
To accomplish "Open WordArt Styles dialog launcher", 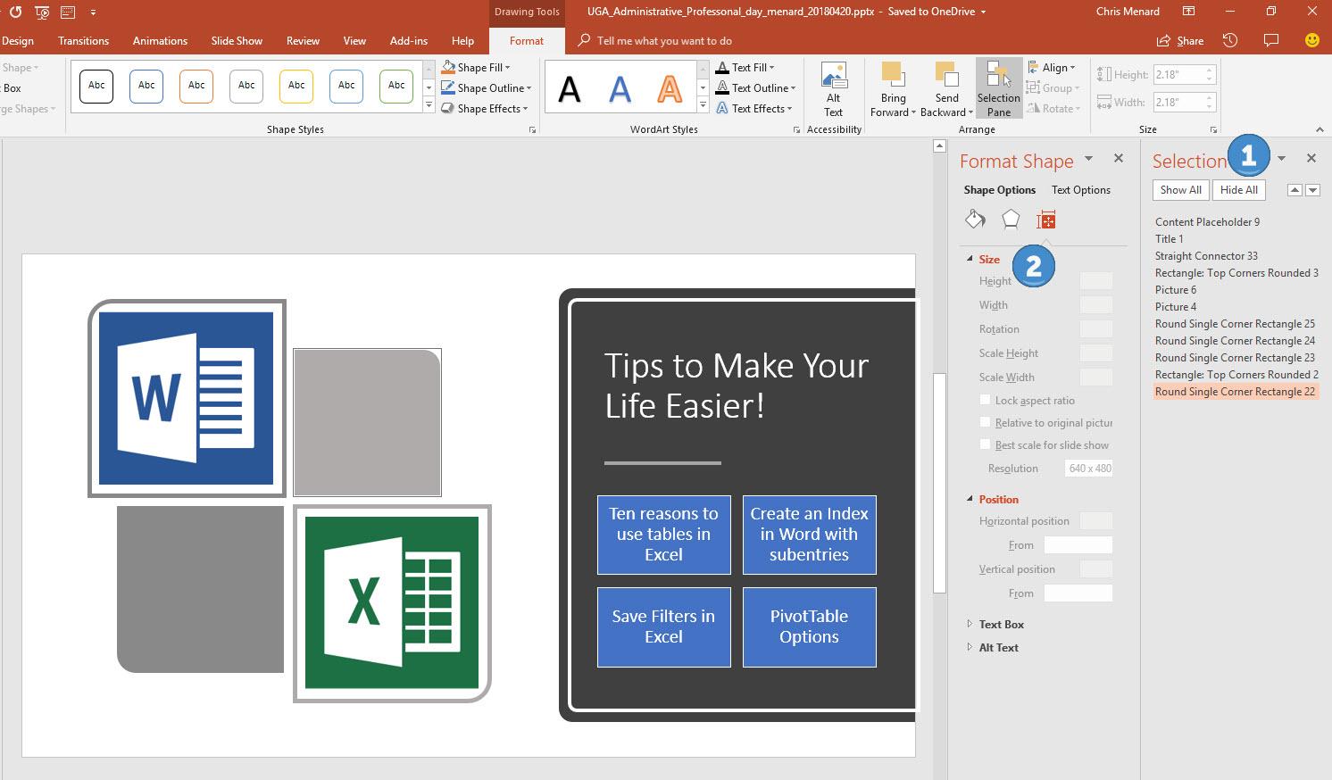I will click(x=796, y=130).
